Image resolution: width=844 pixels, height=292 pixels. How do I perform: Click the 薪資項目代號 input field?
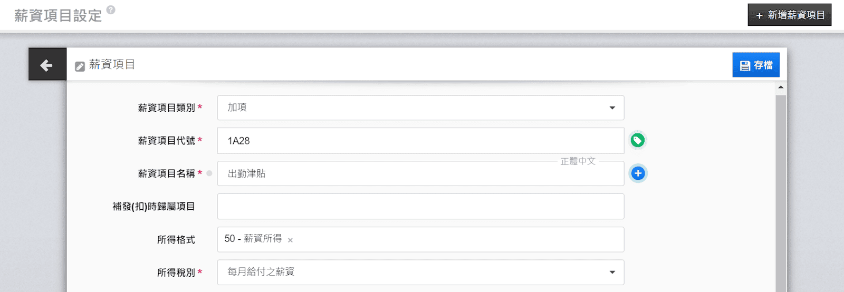pos(420,141)
